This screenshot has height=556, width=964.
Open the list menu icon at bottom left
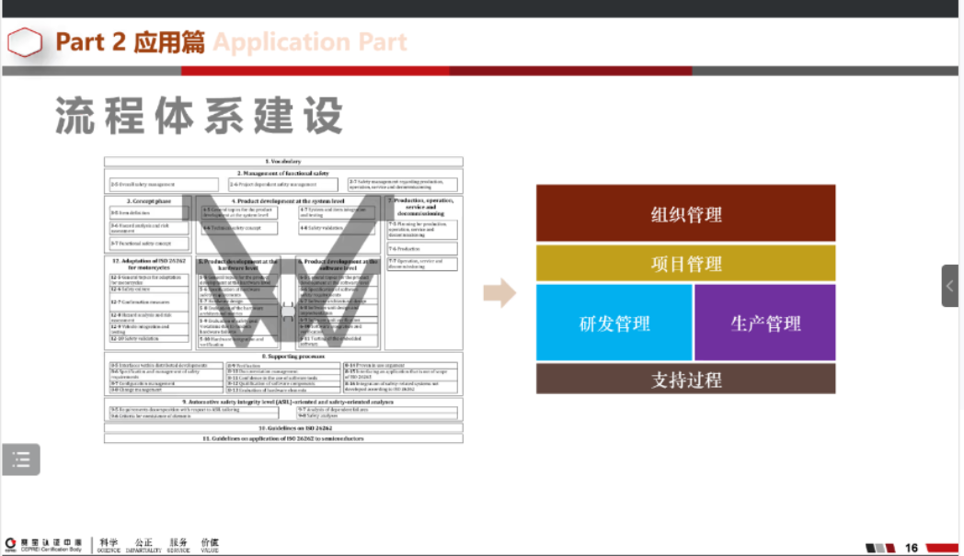point(20,459)
